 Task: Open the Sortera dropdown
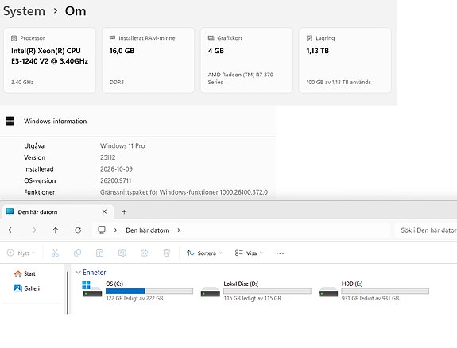(204, 253)
